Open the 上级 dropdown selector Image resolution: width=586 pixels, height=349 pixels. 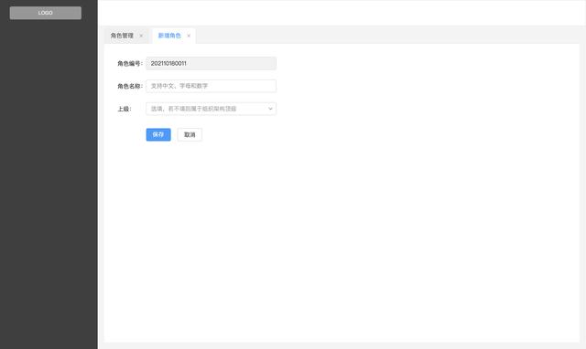[212, 109]
